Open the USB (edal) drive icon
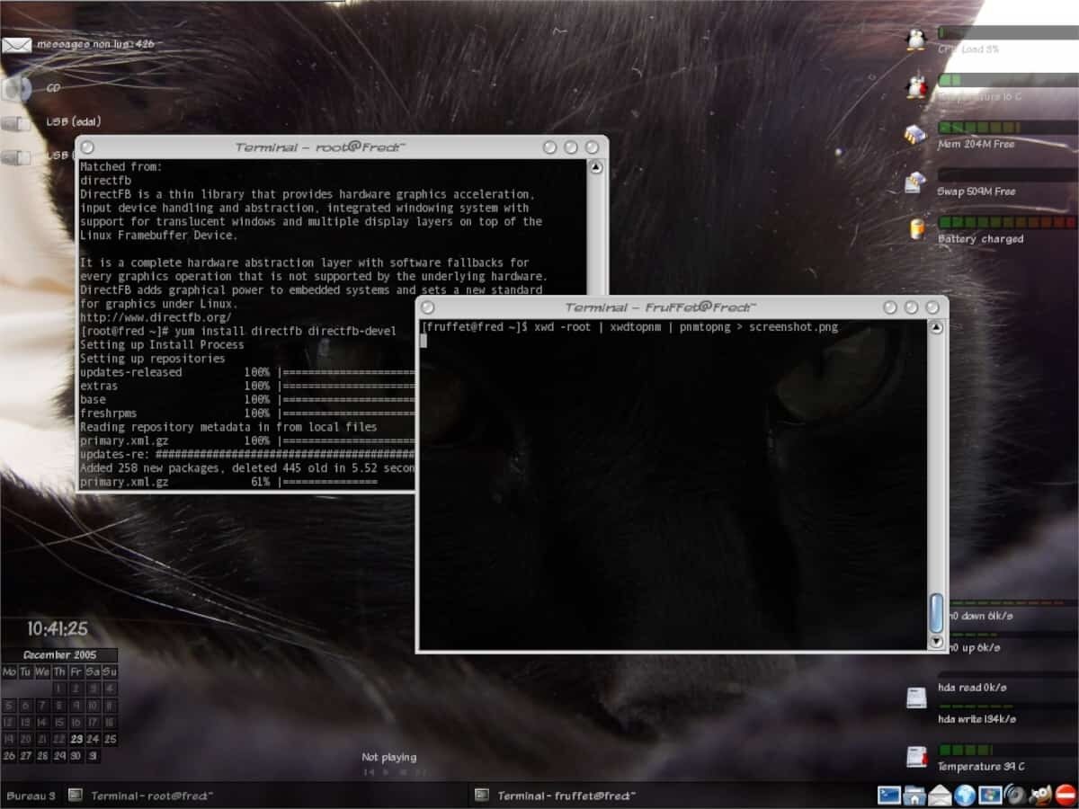 [16, 121]
